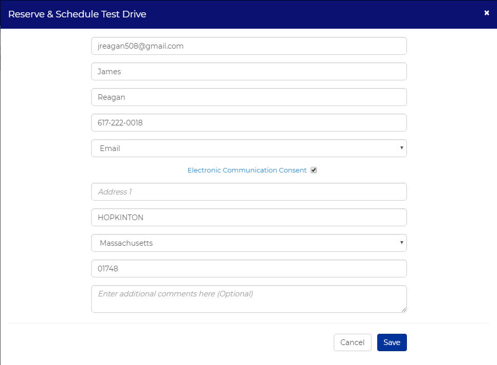The height and width of the screenshot is (365, 497).
Task: Click the comments box resize handle
Action: (403, 310)
